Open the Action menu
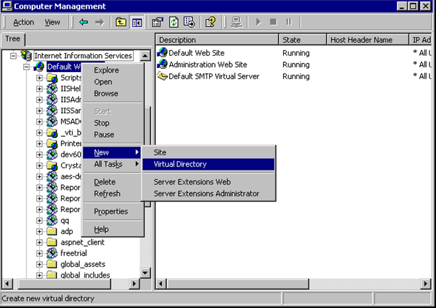The width and height of the screenshot is (436, 308). [23, 22]
